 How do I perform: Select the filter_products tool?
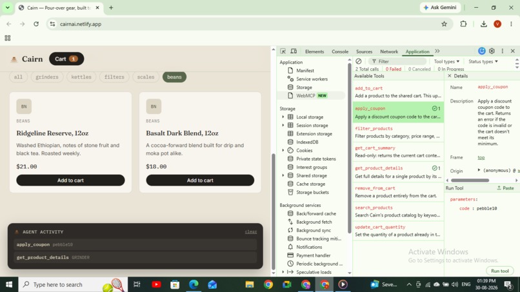tap(398, 132)
